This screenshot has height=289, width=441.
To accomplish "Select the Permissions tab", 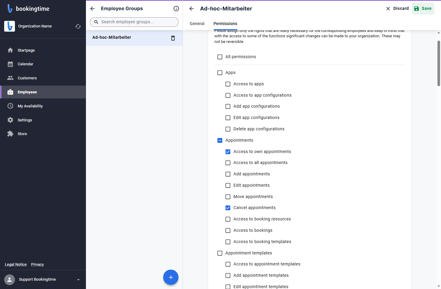I will coord(225,24).
